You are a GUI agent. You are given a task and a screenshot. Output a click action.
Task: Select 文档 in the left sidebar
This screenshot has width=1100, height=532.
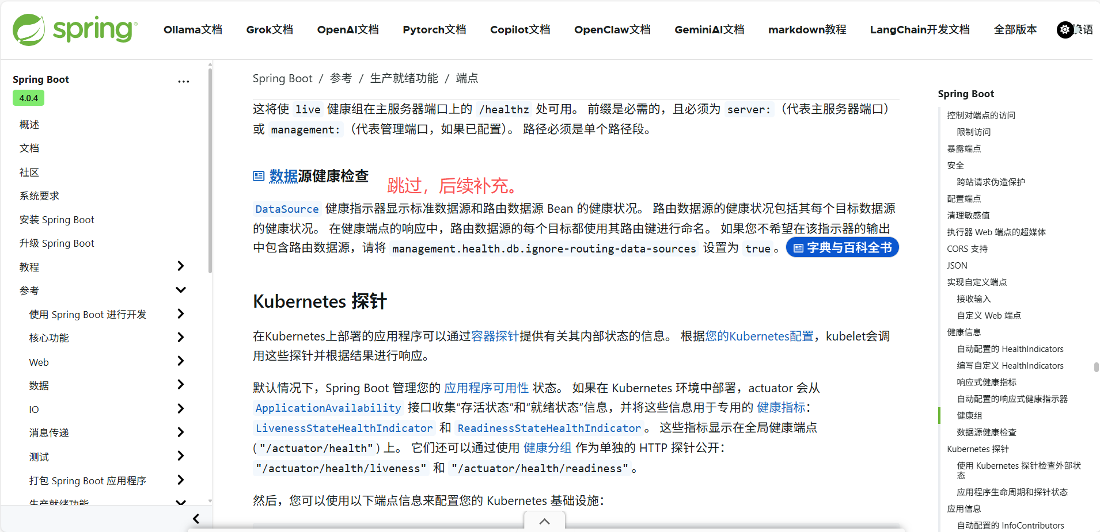(29, 148)
